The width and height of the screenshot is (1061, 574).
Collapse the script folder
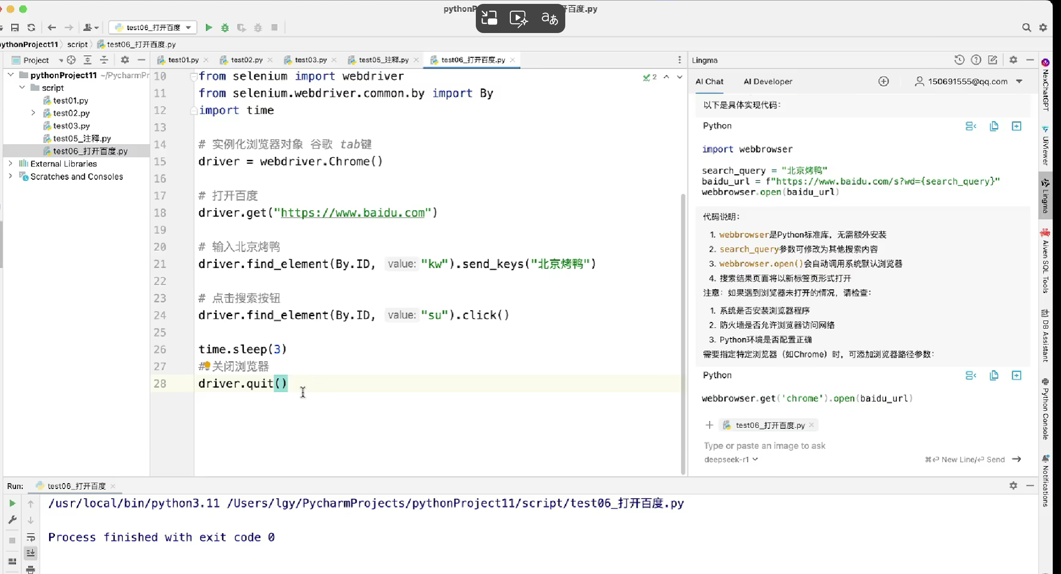pos(22,87)
